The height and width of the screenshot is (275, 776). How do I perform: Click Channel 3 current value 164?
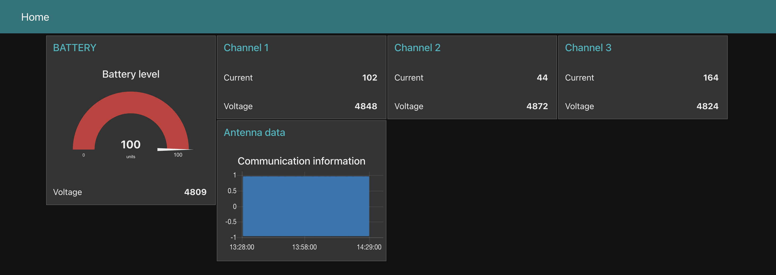[x=710, y=78]
